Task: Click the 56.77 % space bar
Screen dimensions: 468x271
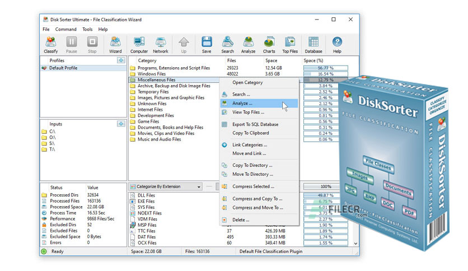Action: coord(326,68)
